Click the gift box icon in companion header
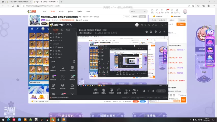Viewport: 217px width, 122px height. pyautogui.click(x=146, y=31)
